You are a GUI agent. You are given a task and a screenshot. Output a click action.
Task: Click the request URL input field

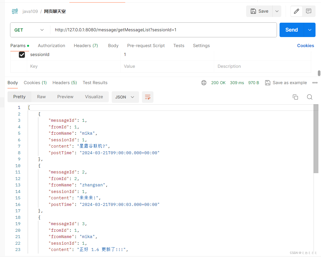coord(163,30)
